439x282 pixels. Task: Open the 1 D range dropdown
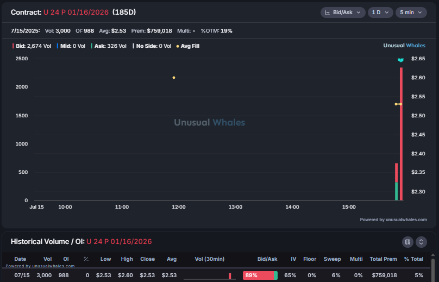pos(380,12)
